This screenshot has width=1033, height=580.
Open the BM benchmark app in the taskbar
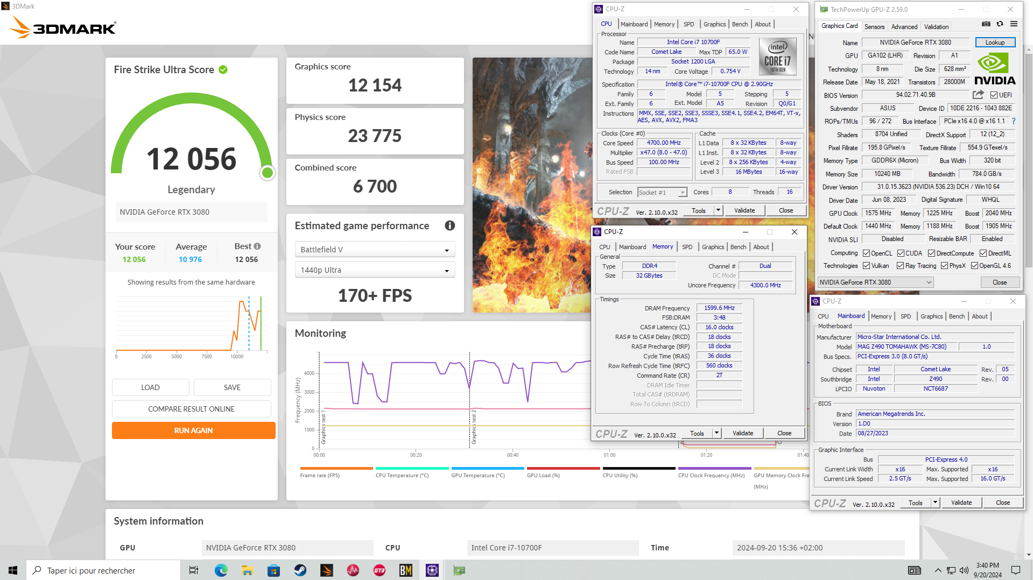pyautogui.click(x=406, y=570)
